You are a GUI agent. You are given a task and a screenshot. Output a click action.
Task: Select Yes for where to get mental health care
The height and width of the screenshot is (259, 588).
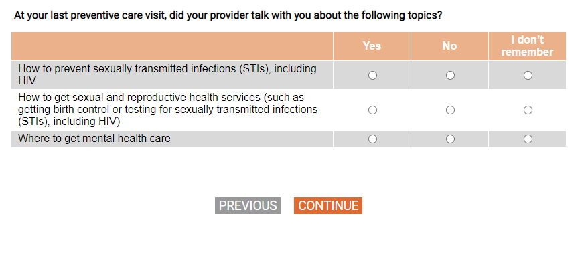coord(372,139)
